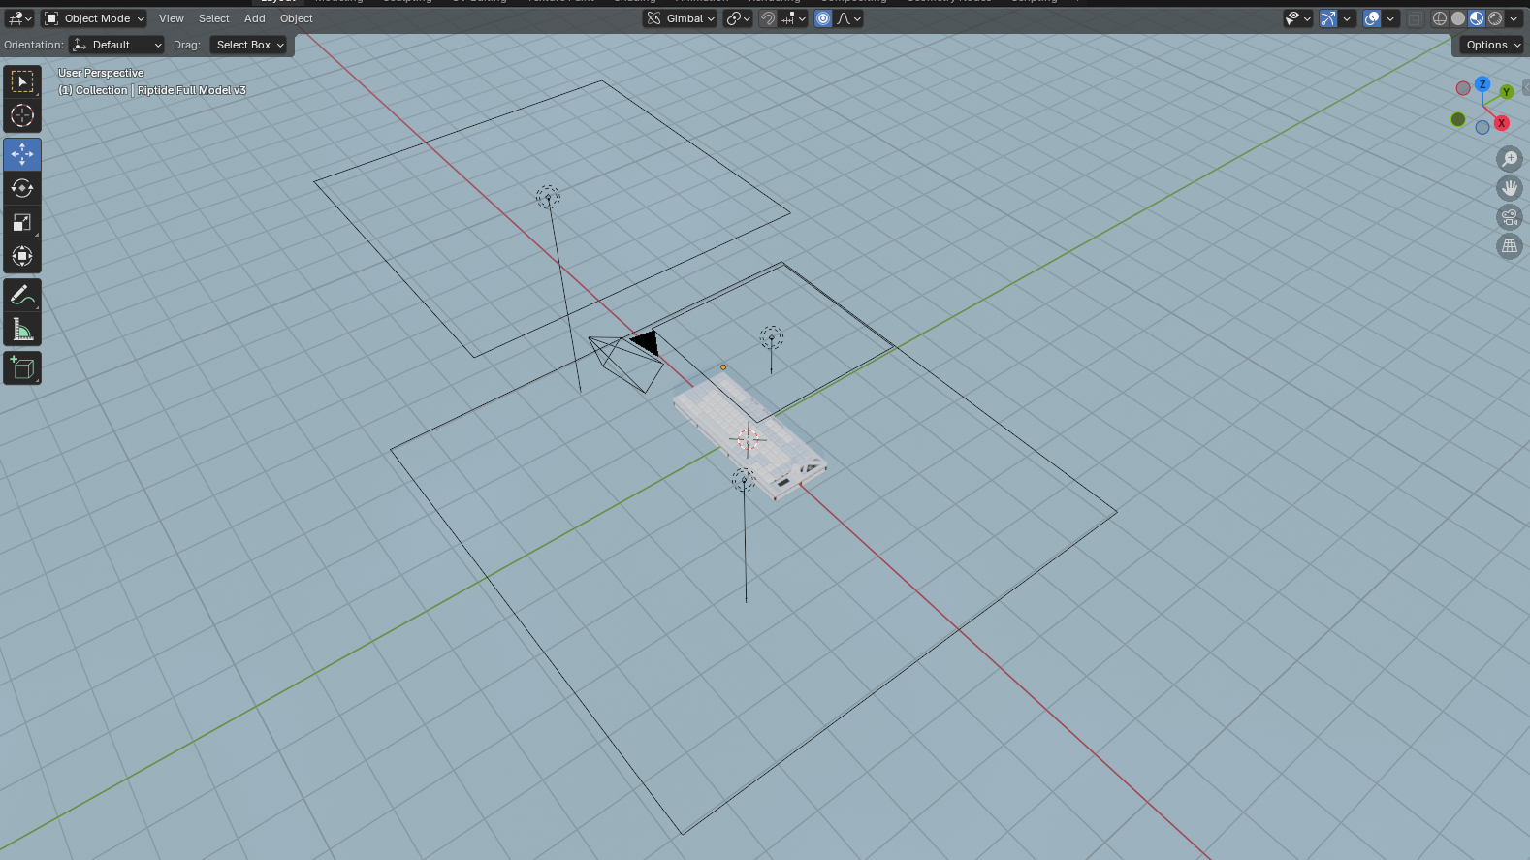Switch to solid viewport shading

pos(1457,18)
